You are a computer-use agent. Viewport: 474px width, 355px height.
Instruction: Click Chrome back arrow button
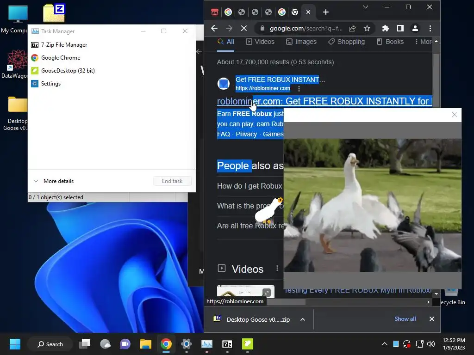click(x=214, y=28)
